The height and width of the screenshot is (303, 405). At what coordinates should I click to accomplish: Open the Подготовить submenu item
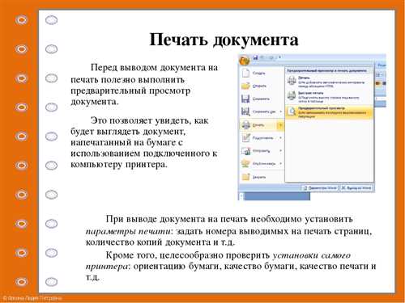[x=261, y=138]
